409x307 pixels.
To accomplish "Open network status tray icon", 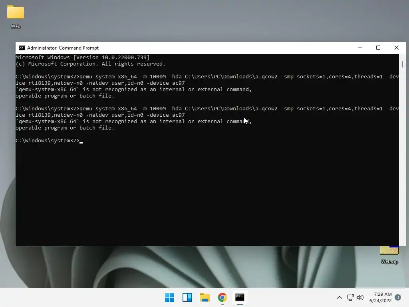I will point(351,297).
